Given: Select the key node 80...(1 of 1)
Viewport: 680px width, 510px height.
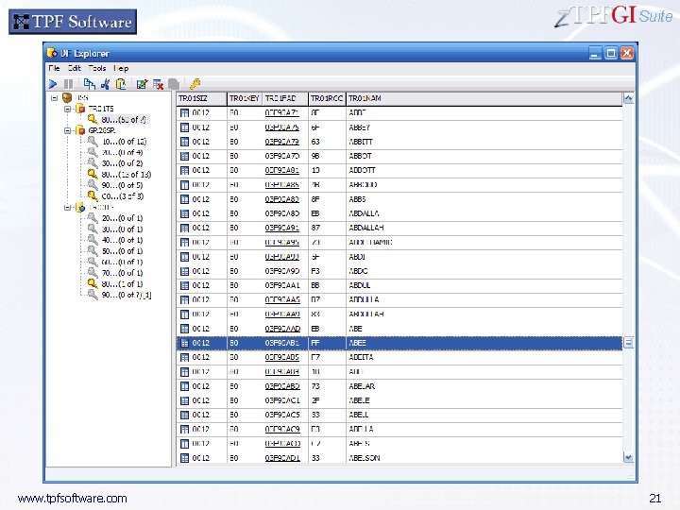Looking at the screenshot, I should pyautogui.click(x=122, y=284).
